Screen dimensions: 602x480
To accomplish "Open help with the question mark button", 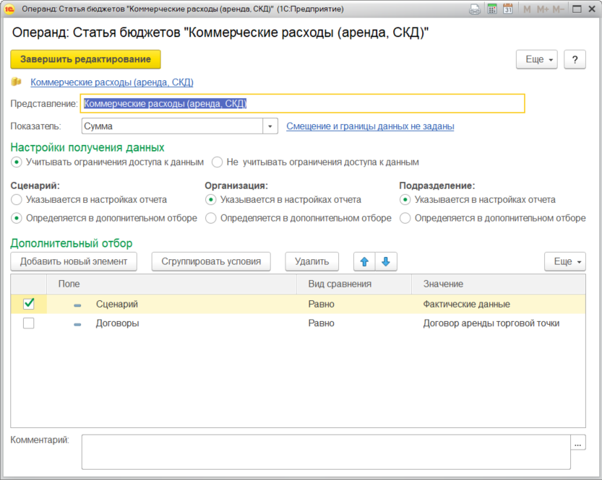I will (575, 59).
